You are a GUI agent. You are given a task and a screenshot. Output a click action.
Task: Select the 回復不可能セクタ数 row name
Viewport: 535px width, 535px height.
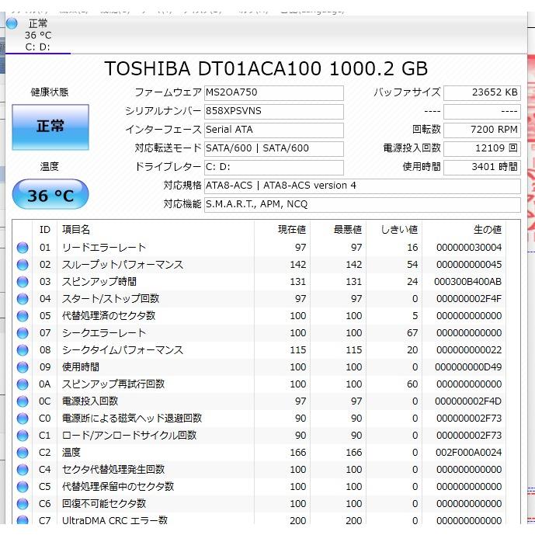(x=104, y=504)
